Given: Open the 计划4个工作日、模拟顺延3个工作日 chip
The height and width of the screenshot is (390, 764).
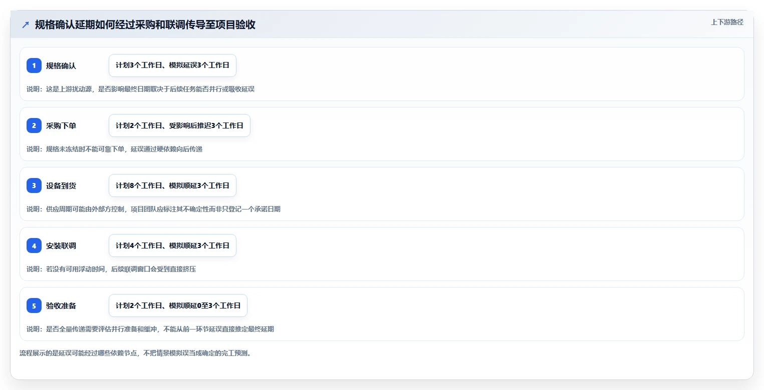Looking at the screenshot, I should (x=172, y=245).
